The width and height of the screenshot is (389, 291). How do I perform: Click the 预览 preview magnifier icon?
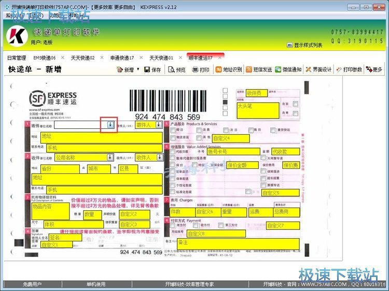(x=171, y=69)
